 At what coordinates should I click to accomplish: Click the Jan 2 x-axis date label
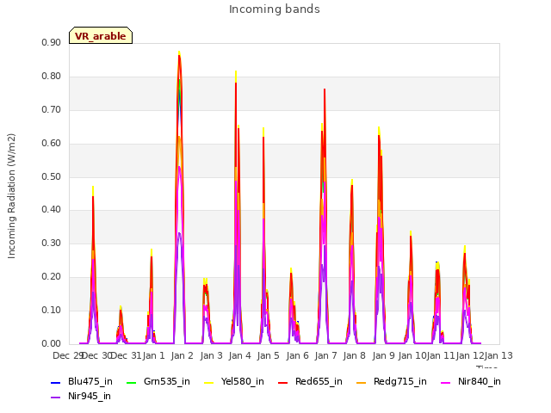tap(183, 355)
